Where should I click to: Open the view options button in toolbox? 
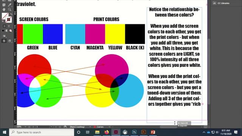pyautogui.click(x=4, y=36)
